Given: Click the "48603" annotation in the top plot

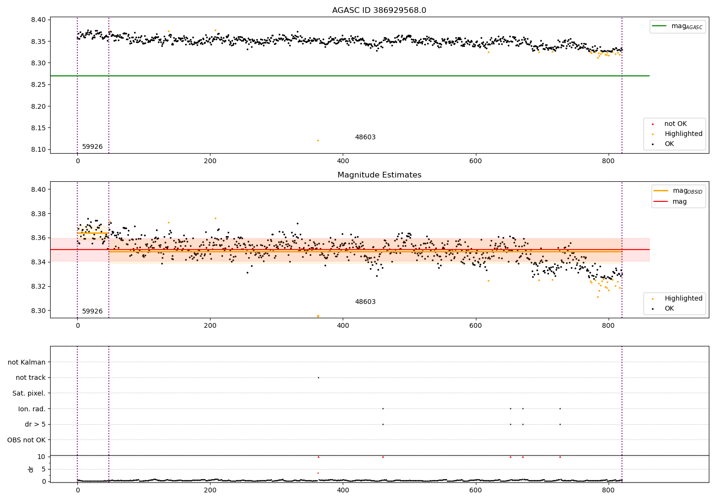Looking at the screenshot, I should (x=365, y=137).
